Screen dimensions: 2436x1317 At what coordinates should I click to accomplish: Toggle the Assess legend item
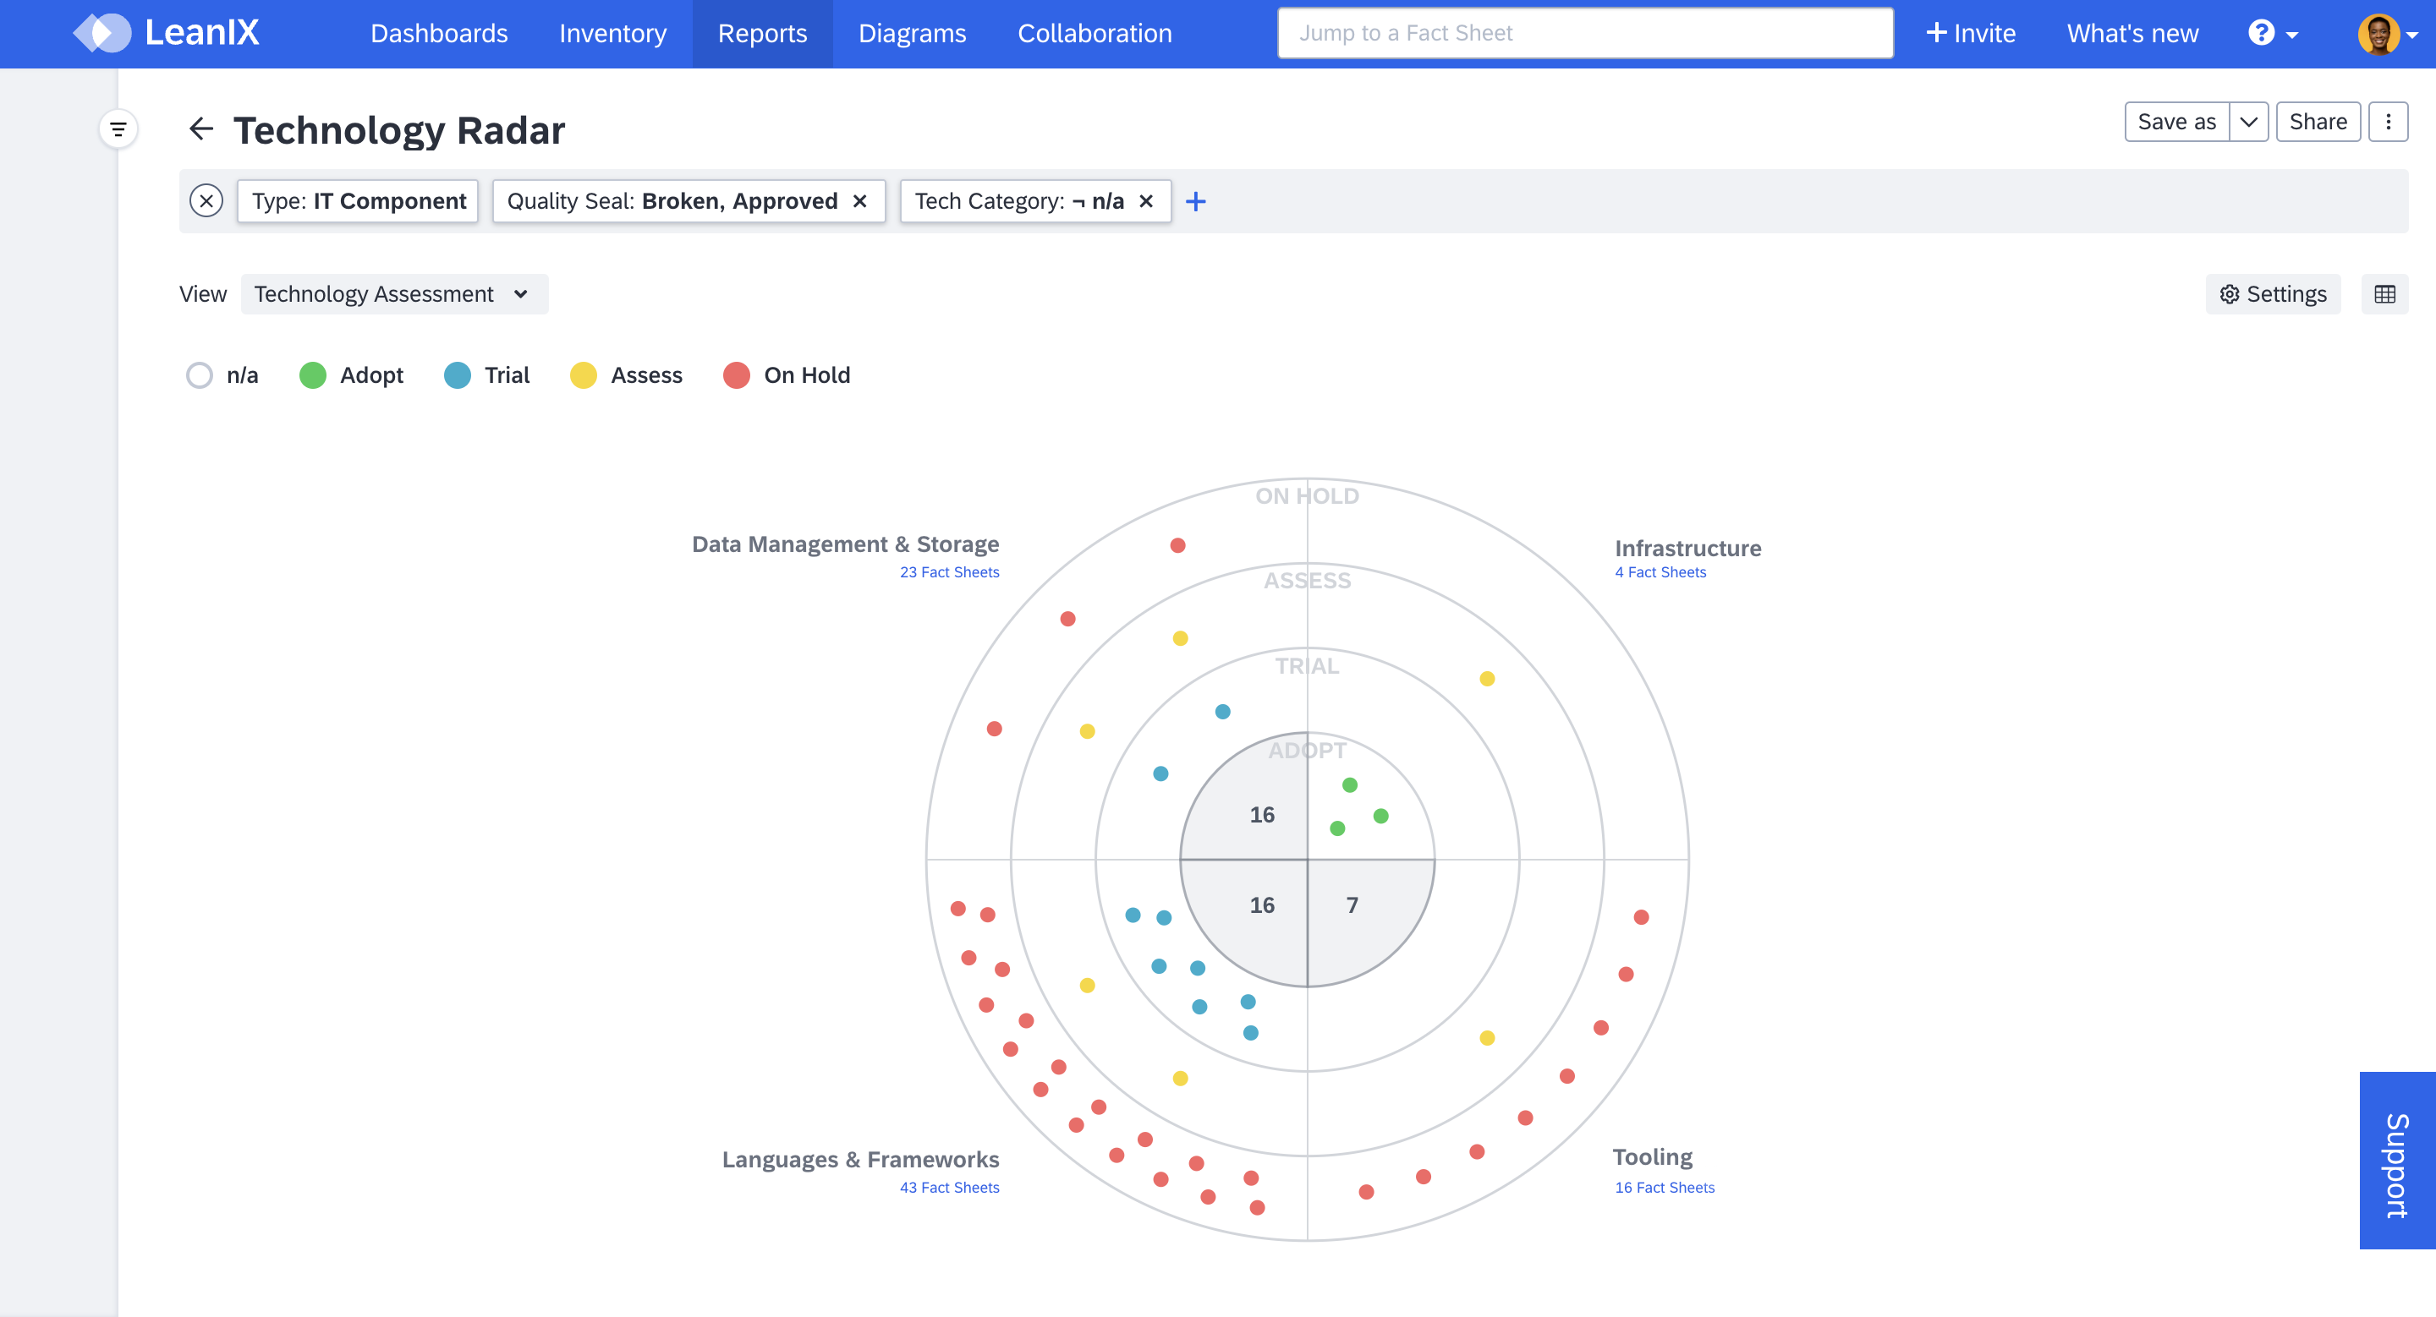pos(626,375)
